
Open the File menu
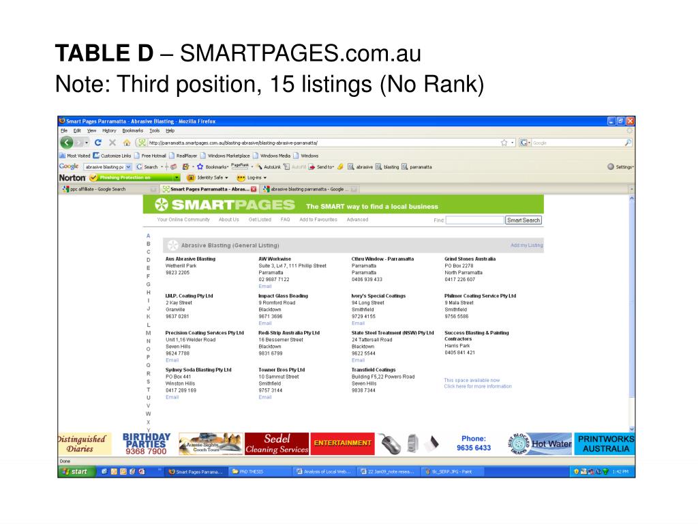(x=64, y=130)
